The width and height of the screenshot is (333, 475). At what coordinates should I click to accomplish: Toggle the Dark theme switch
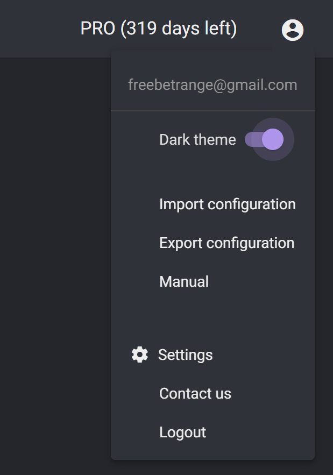click(x=264, y=139)
